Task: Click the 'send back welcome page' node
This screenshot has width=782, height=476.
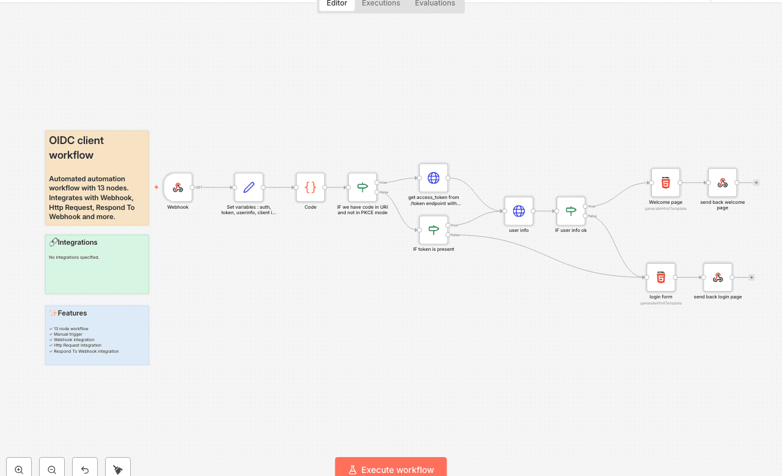Action: pos(722,182)
